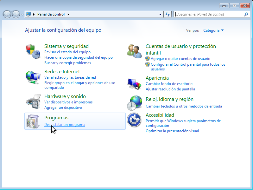Click the Panel de control breadcrumb
Image resolution: width=253 pixels, height=190 pixels.
[x=51, y=14]
